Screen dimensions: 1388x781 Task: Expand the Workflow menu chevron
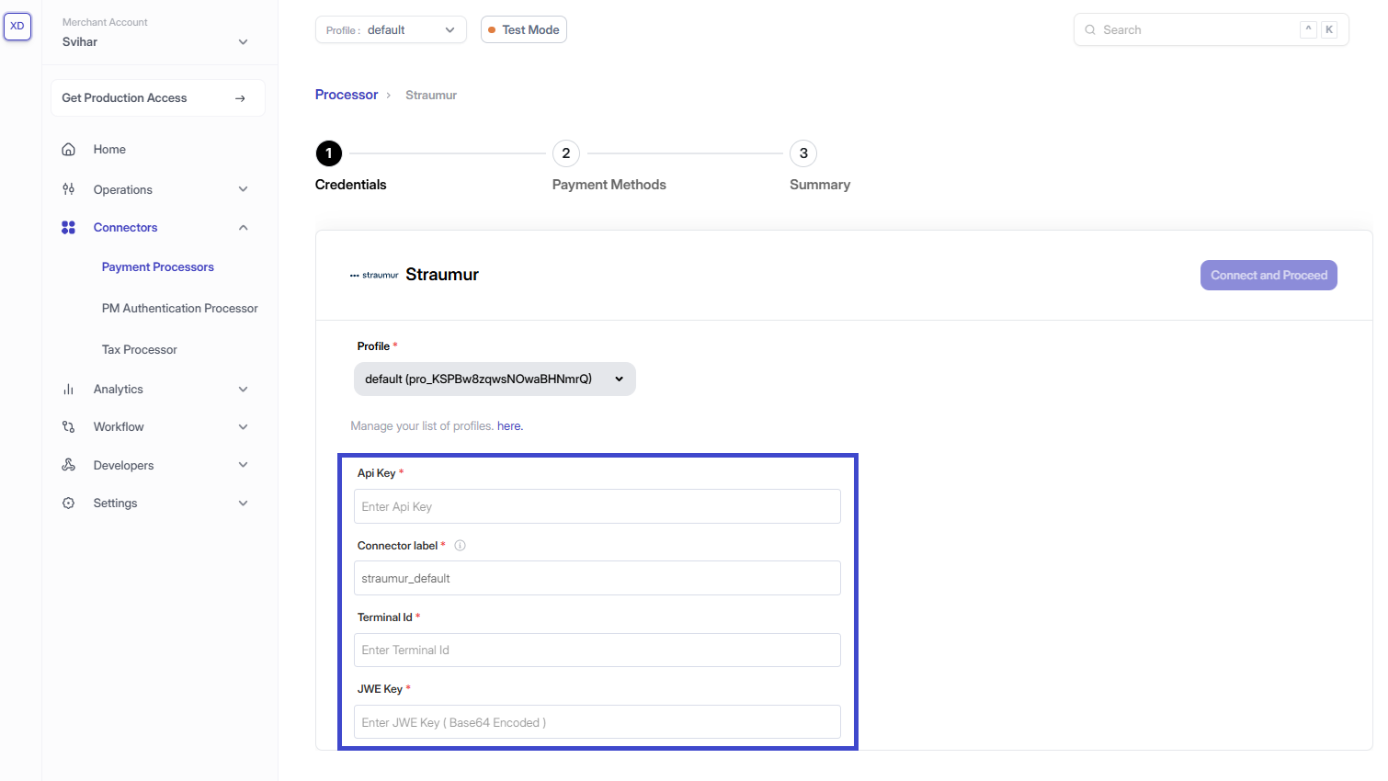click(x=244, y=427)
